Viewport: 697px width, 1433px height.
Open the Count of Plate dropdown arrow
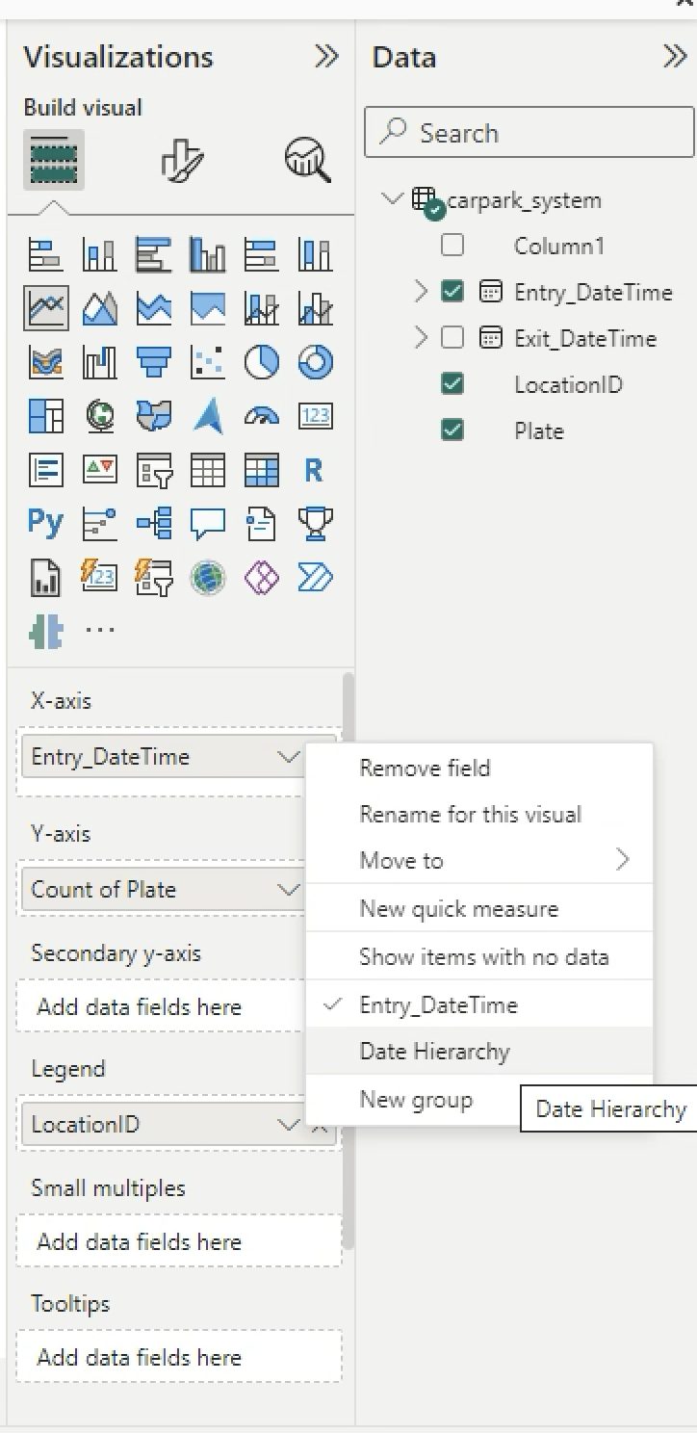pos(288,890)
